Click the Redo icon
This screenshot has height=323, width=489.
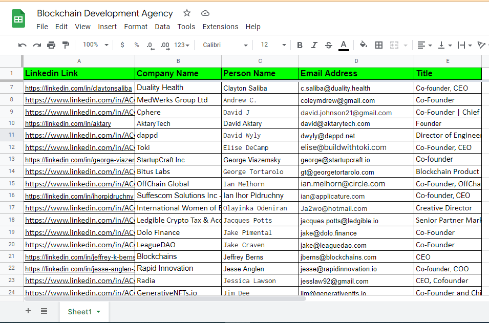click(37, 45)
